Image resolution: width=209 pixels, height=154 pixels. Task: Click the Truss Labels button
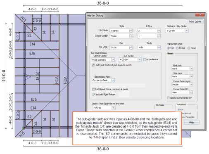(x=195, y=21)
